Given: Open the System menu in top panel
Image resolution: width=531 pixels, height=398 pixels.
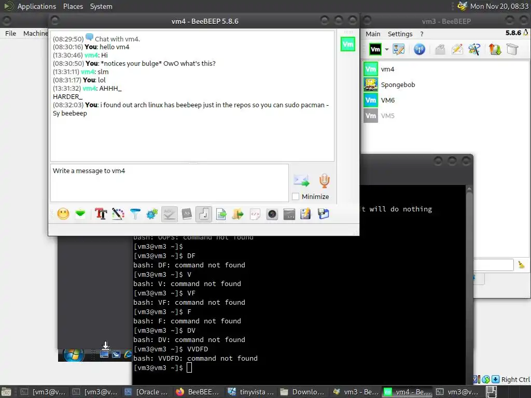Looking at the screenshot, I should [101, 6].
